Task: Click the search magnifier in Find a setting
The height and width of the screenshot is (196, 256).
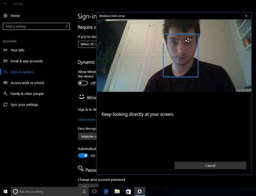Action: click(x=67, y=26)
